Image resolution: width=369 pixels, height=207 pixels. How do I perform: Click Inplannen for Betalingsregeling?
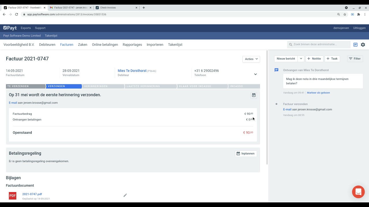pos(246,154)
